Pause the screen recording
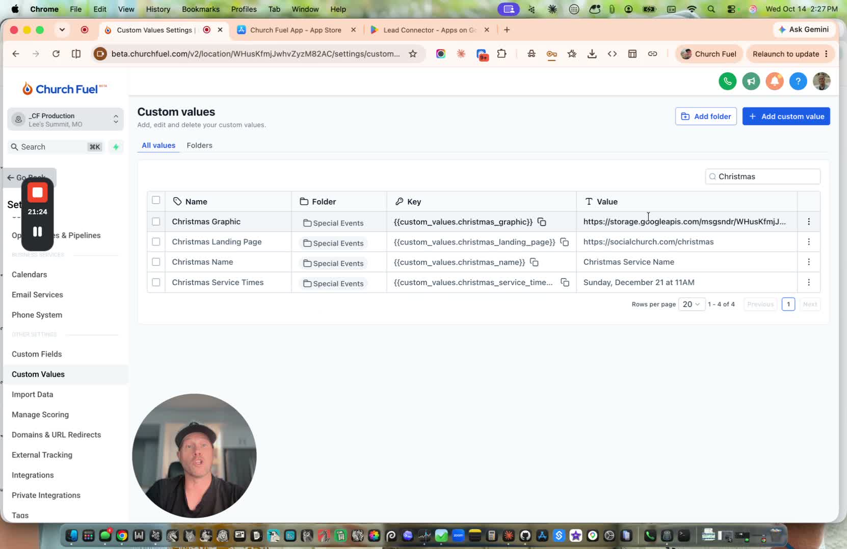 coord(37,232)
